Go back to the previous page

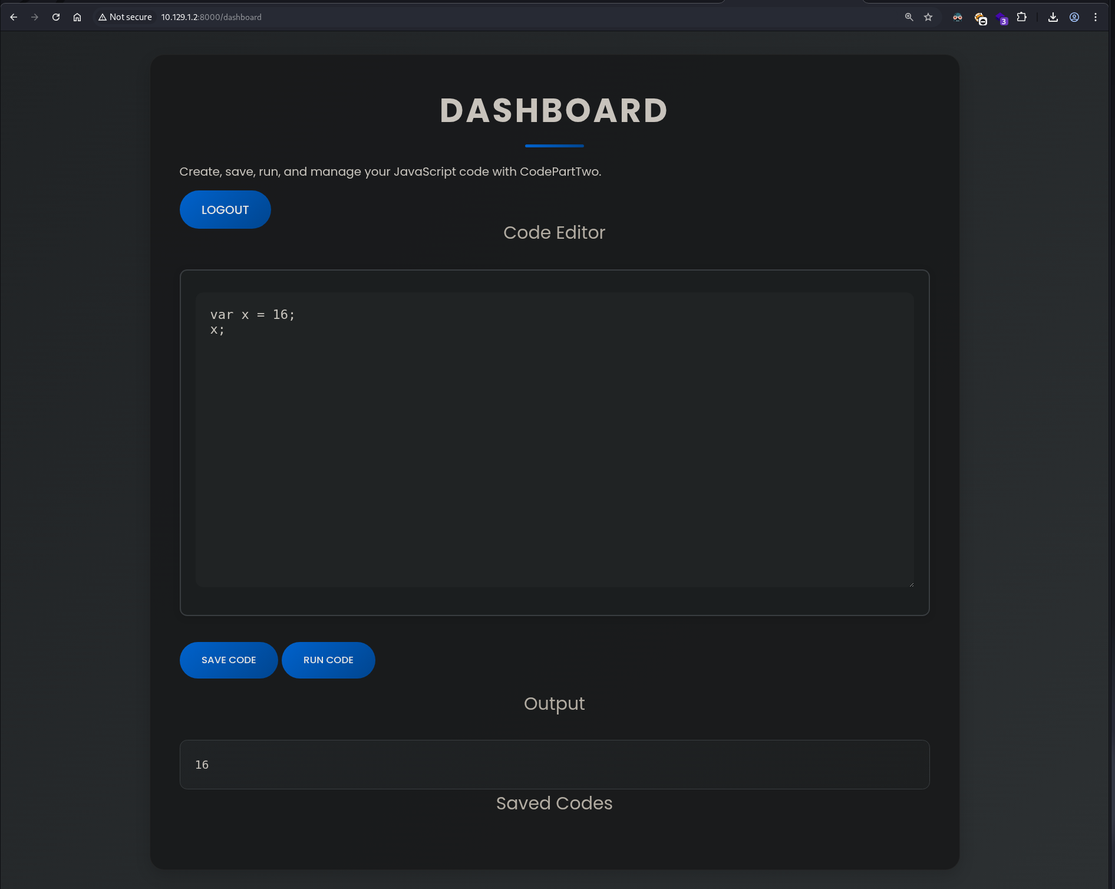coord(14,17)
